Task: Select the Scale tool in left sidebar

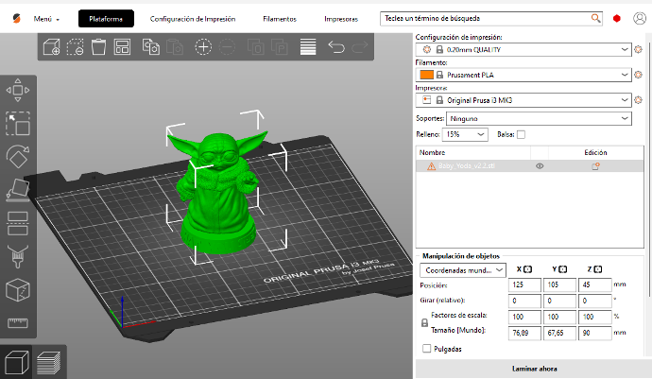Action: click(18, 123)
